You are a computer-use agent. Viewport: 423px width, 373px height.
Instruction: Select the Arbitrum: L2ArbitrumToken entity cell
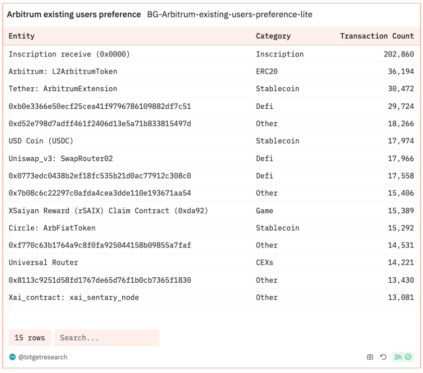63,72
